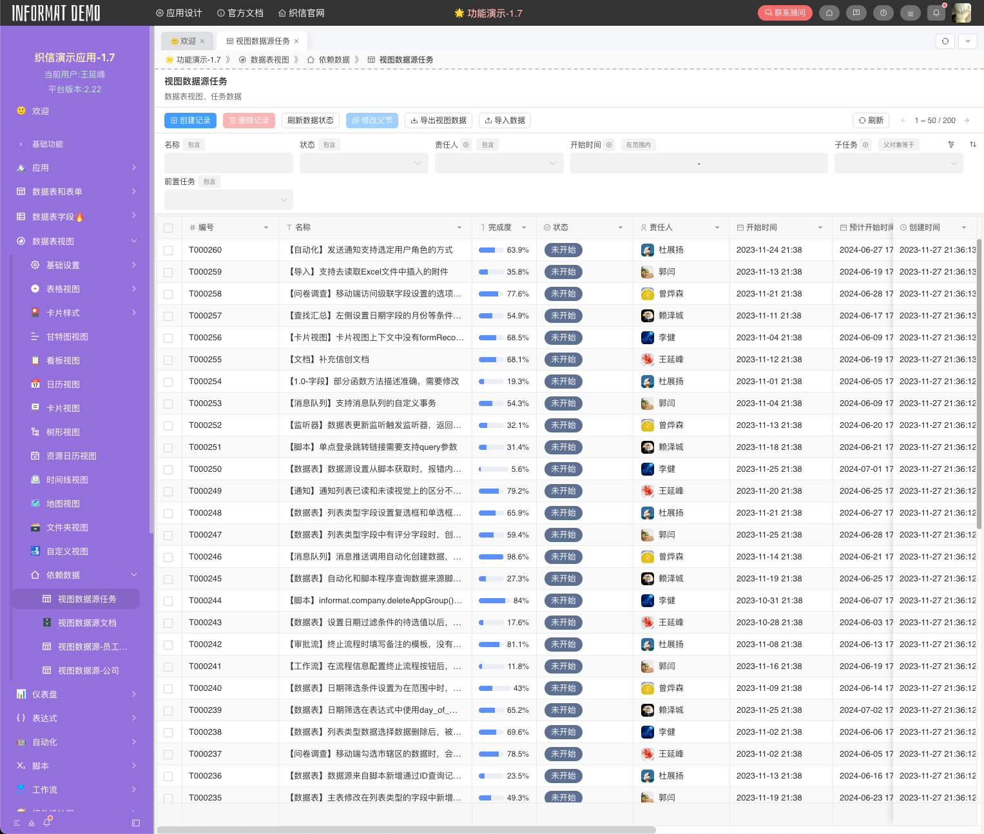This screenshot has width=984, height=834.
Task: Toggle sidebar collapse icon at bottom left
Action: coord(136,822)
